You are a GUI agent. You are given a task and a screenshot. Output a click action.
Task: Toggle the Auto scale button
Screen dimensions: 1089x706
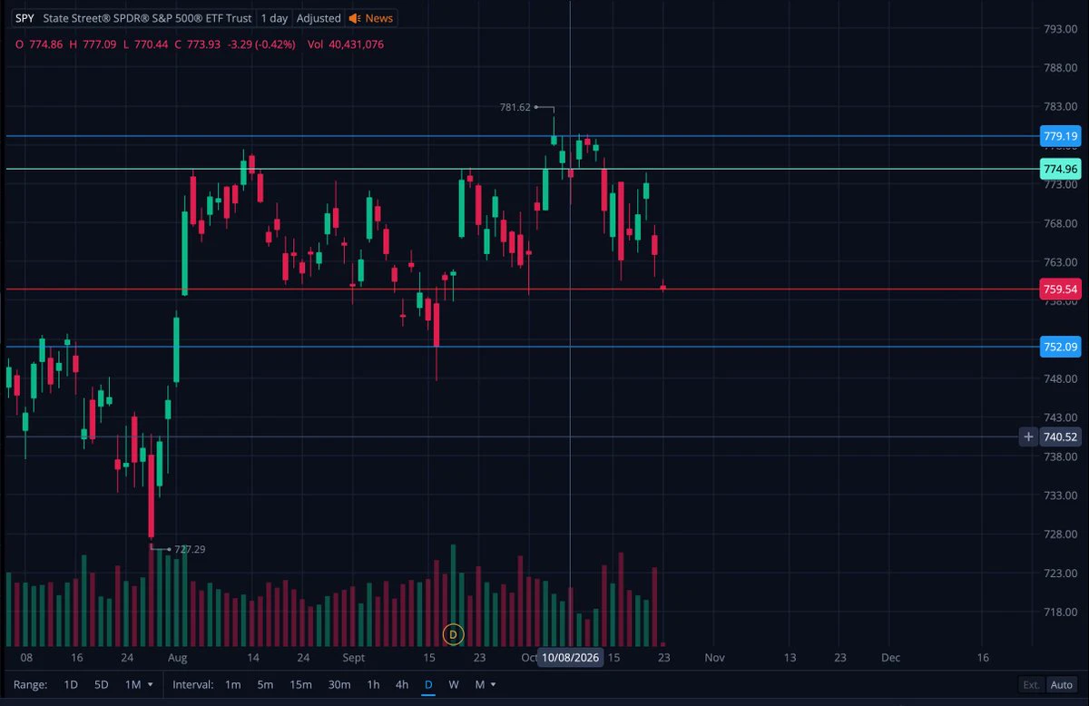click(1061, 685)
